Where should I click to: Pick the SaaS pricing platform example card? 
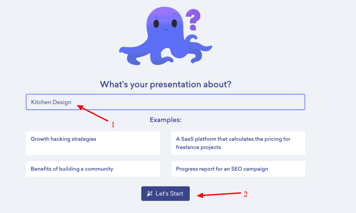[238, 143]
